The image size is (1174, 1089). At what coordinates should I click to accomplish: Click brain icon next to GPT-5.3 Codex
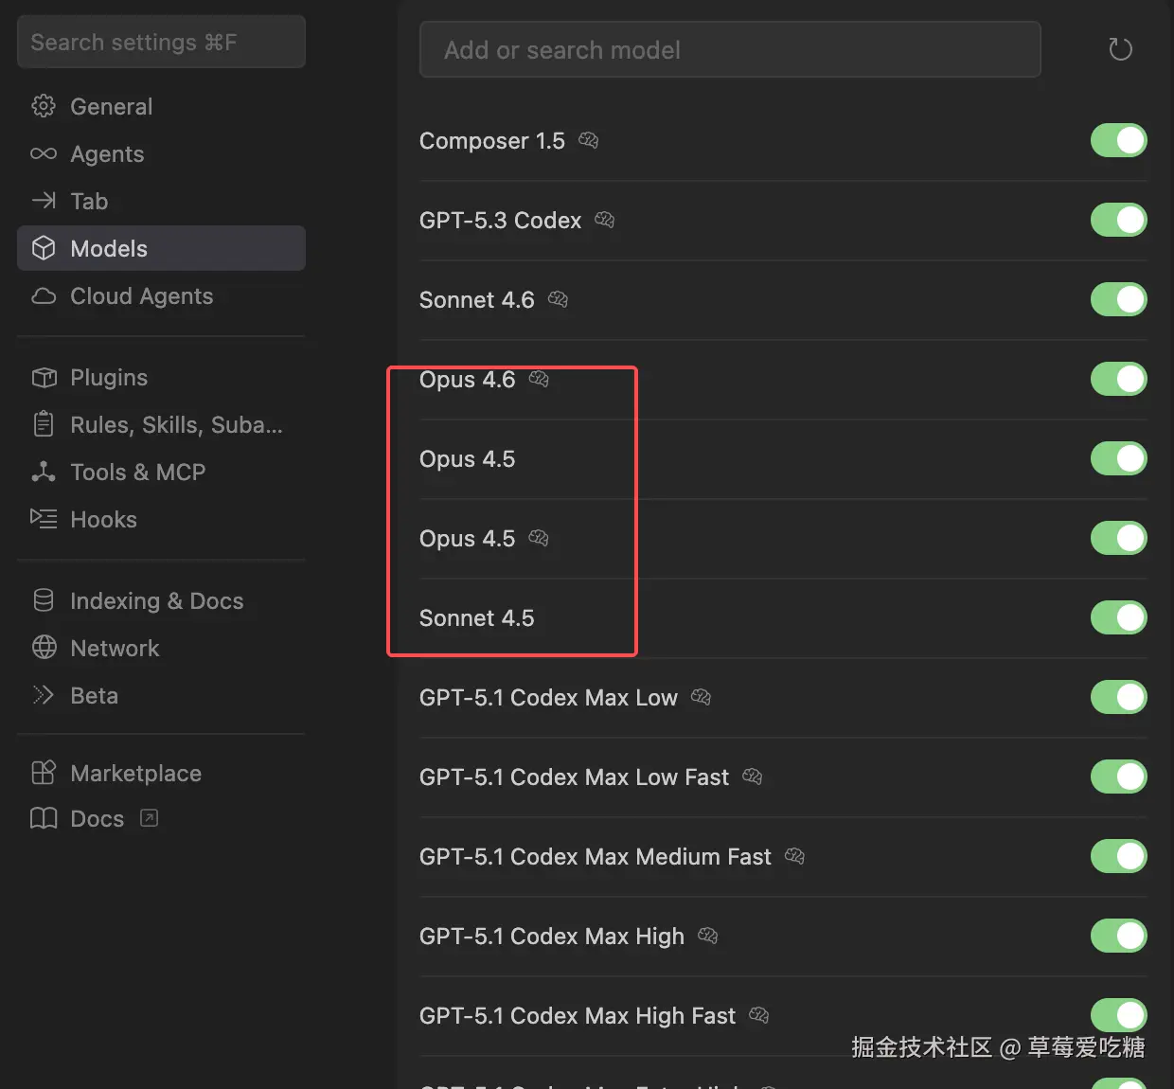coord(605,220)
